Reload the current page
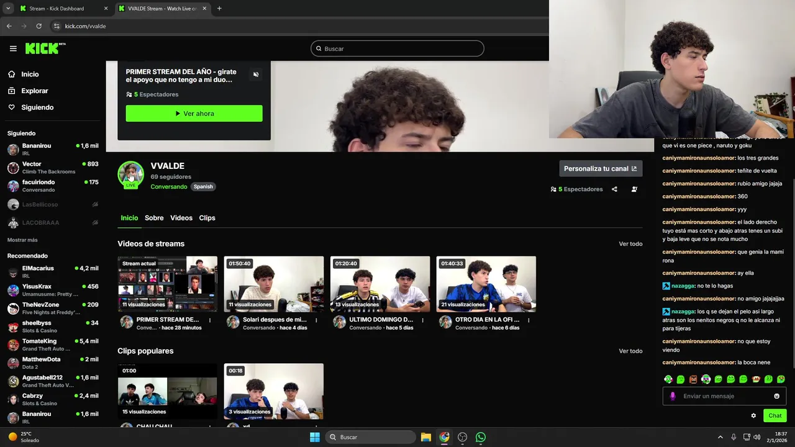 [x=39, y=26]
